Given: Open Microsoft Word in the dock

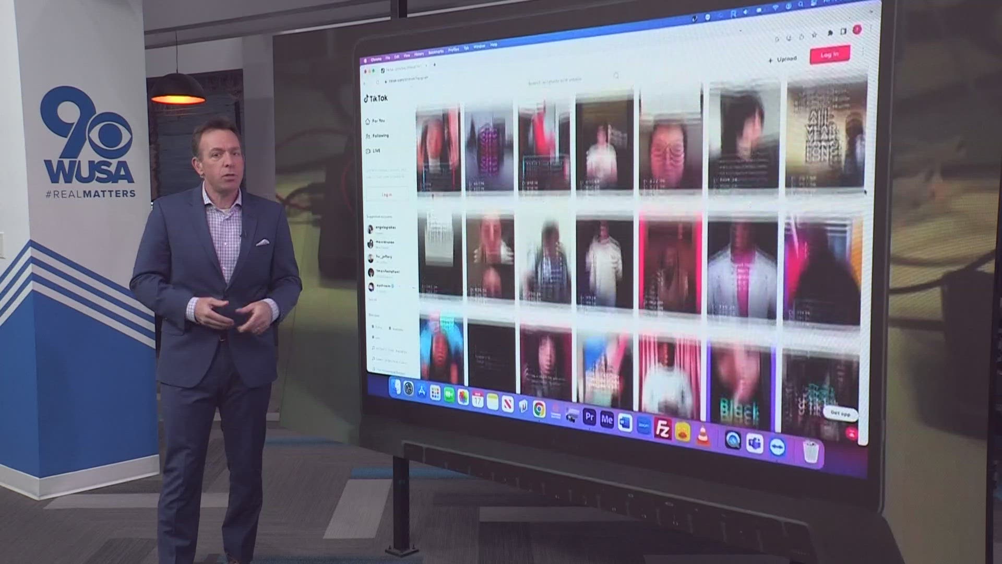Looking at the screenshot, I should click(625, 422).
